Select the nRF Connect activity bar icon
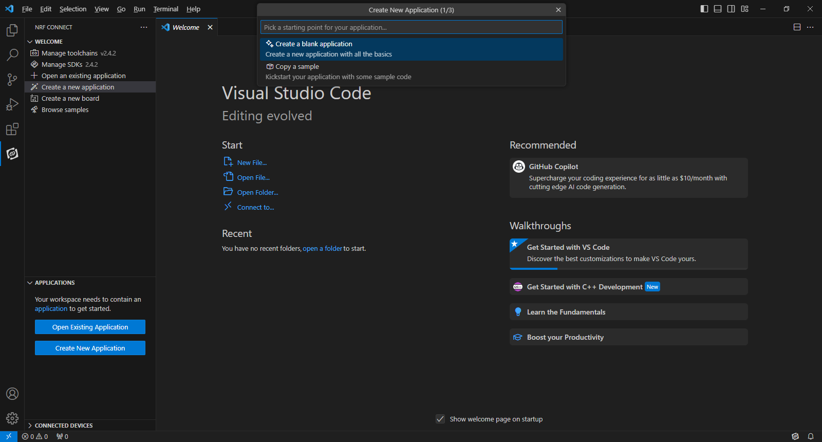 coord(12,154)
